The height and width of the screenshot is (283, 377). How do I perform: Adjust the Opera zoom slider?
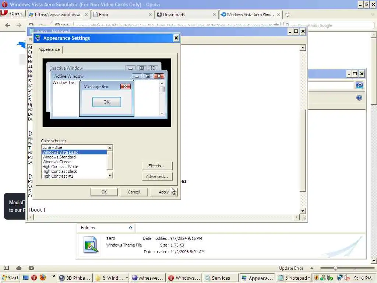coord(335,268)
